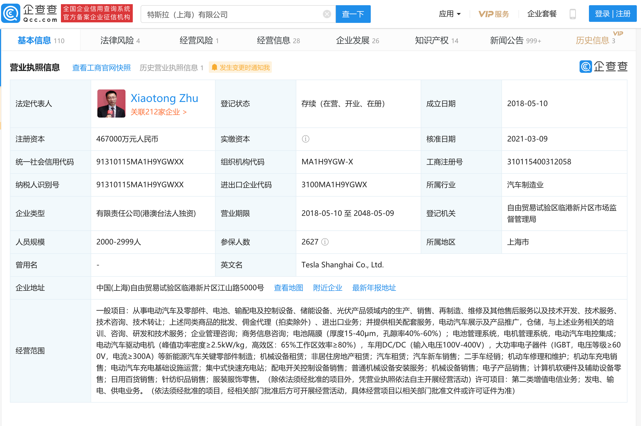Click the Qcc.com logo icon
The width and height of the screenshot is (641, 426).
(x=11, y=13)
